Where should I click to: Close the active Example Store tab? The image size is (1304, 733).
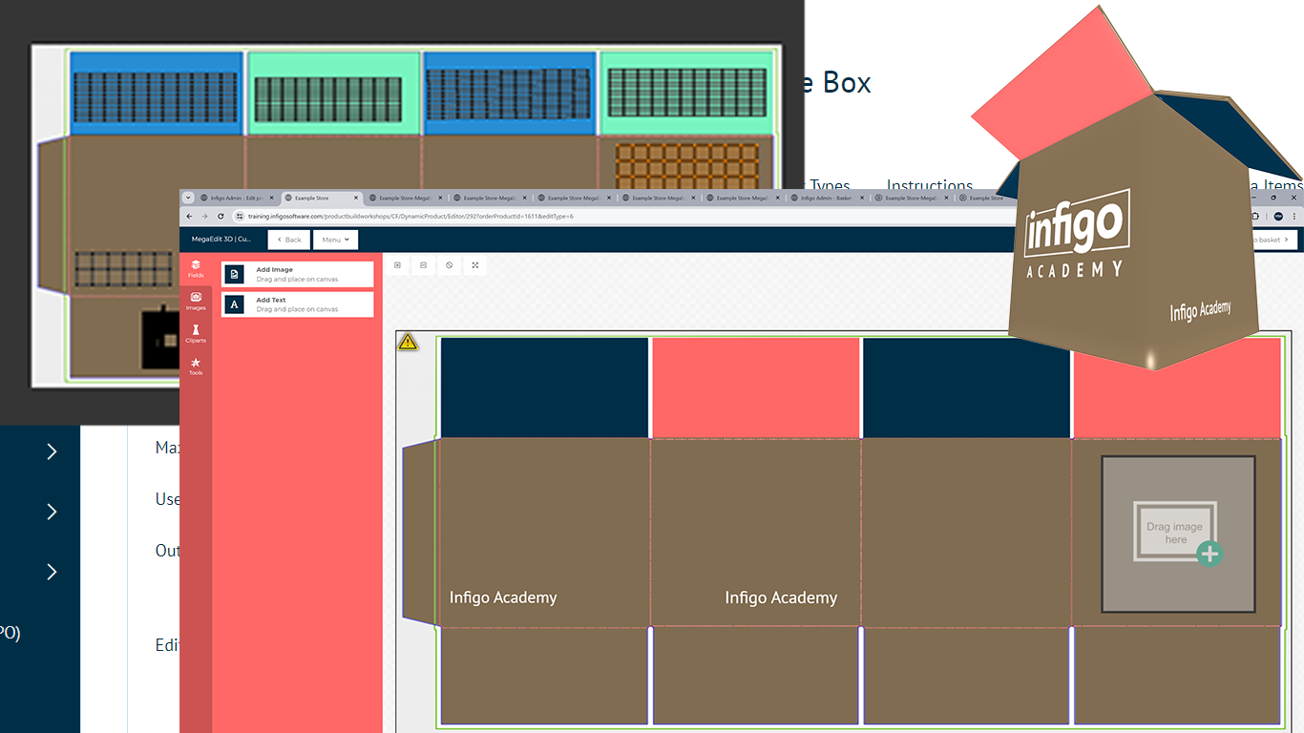(355, 198)
